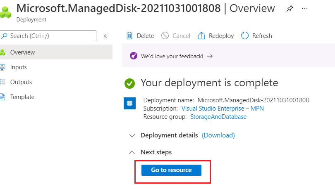
Task: Open the Template menu item
Action: click(x=56, y=97)
